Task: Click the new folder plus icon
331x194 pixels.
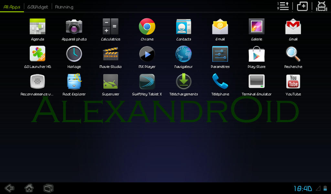Action: tap(302, 6)
